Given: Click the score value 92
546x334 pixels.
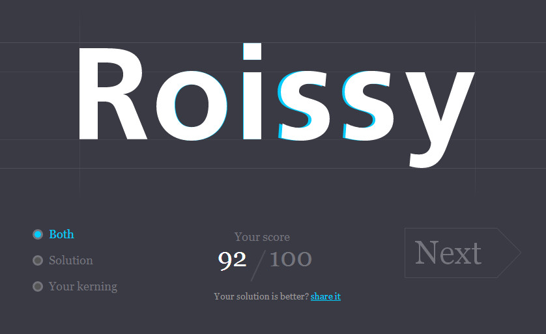Looking at the screenshot, I should (232, 260).
